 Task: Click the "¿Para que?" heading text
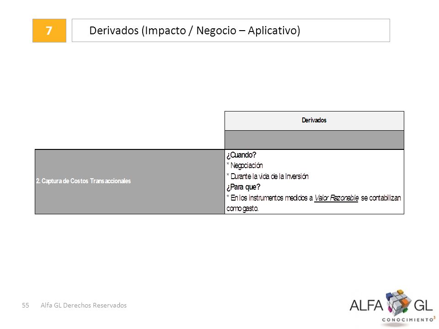tap(243, 187)
